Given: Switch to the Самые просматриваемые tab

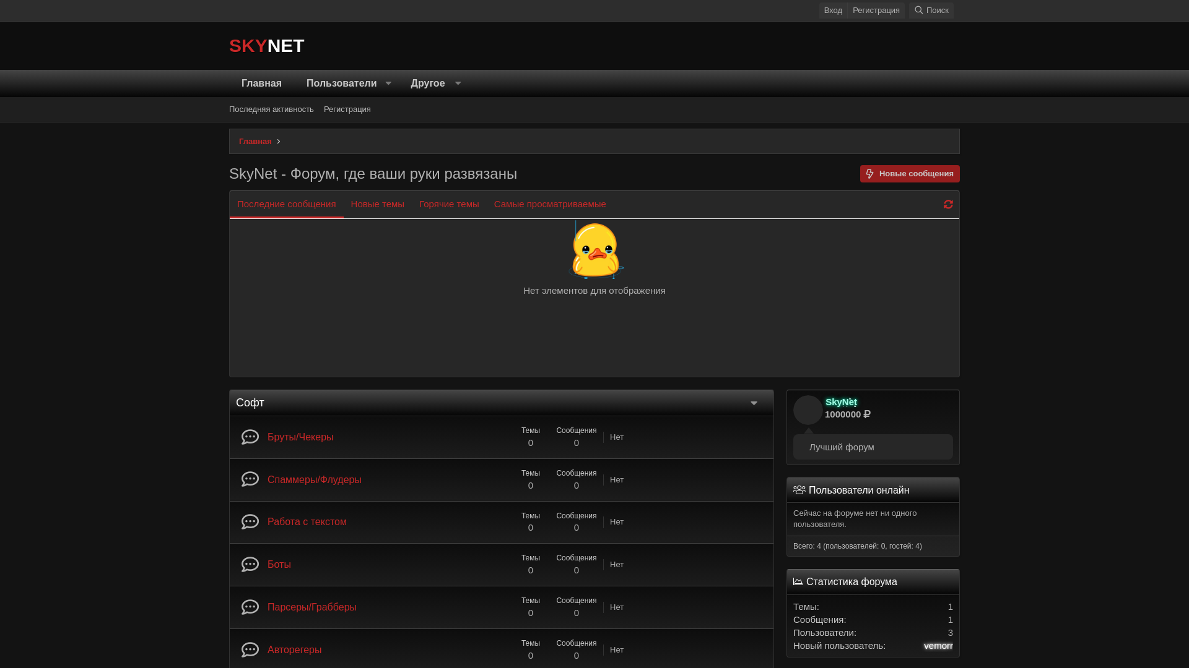Looking at the screenshot, I should [x=550, y=204].
